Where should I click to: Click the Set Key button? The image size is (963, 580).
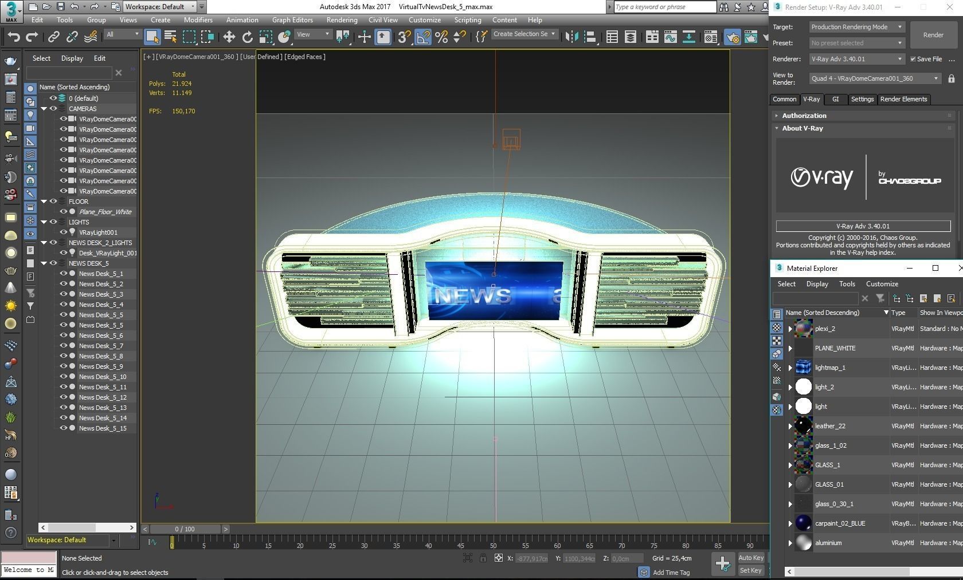[751, 571]
